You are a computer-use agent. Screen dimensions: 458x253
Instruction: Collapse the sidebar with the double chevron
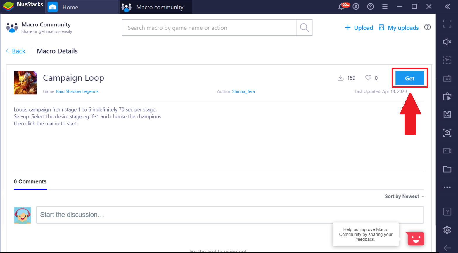447,6
